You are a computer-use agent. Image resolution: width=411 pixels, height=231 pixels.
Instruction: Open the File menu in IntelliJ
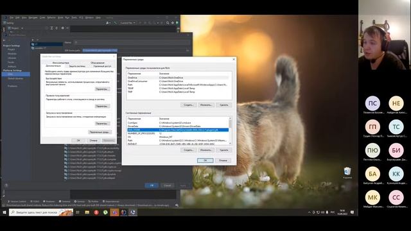(x=12, y=17)
